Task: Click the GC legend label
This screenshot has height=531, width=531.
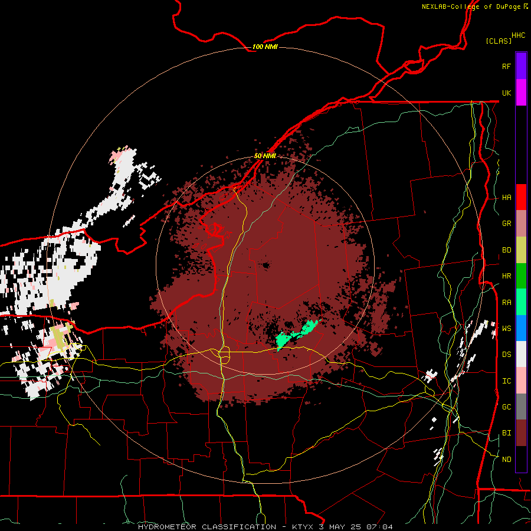Action: [x=506, y=407]
